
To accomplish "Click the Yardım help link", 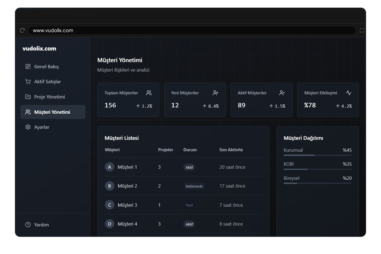I will click(x=41, y=225).
